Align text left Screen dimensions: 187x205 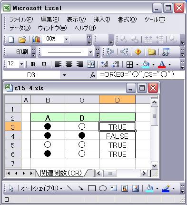pyautogui.click(x=58, y=64)
